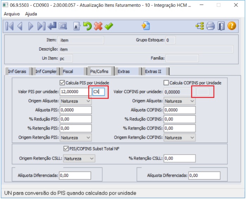Click the document 'A' edit icon
Viewport: 246px width, 199px height.
pyautogui.click(x=77, y=26)
